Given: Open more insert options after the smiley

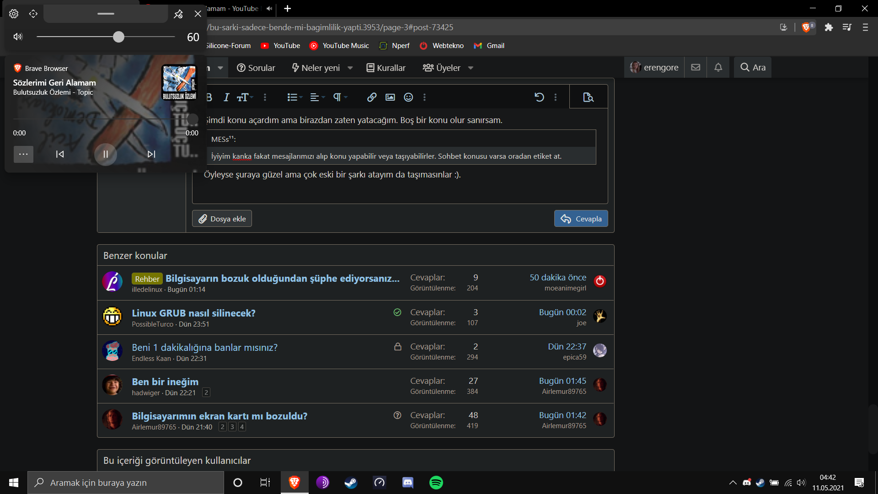Looking at the screenshot, I should [424, 97].
